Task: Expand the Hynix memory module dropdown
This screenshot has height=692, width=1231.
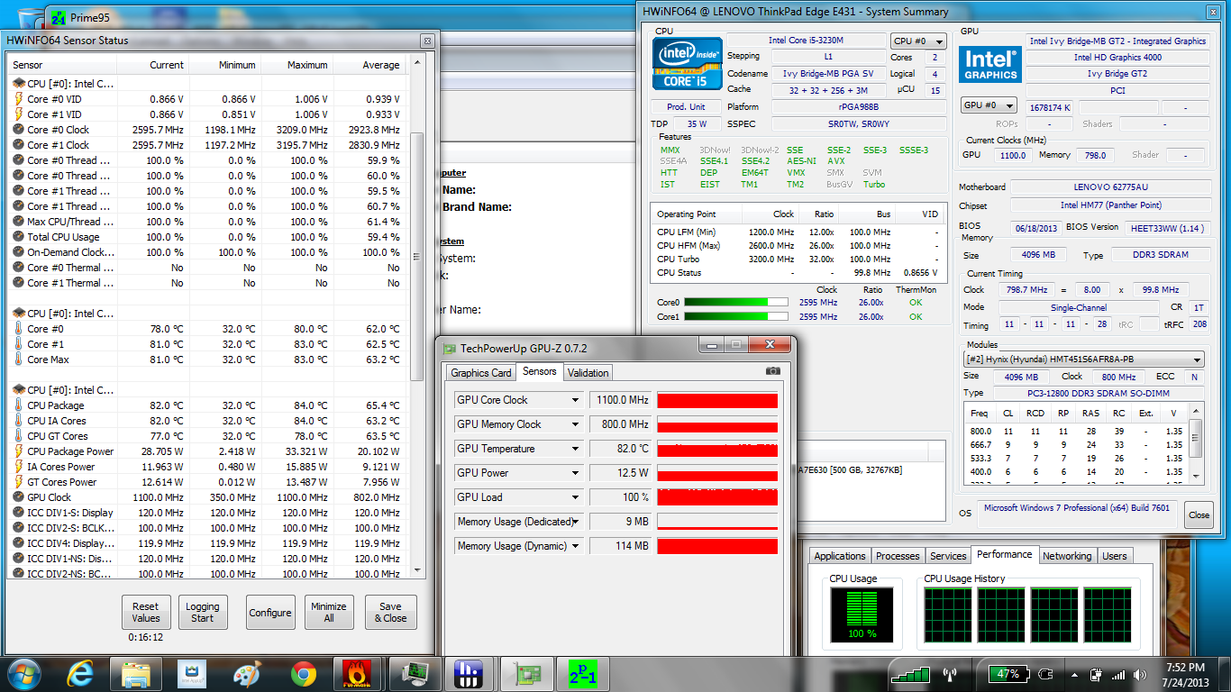Action: pos(1084,360)
